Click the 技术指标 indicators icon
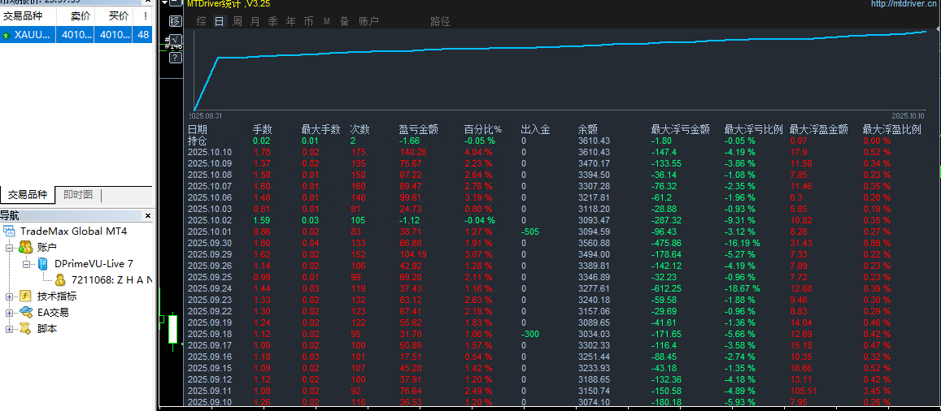941x411 pixels. [x=25, y=296]
